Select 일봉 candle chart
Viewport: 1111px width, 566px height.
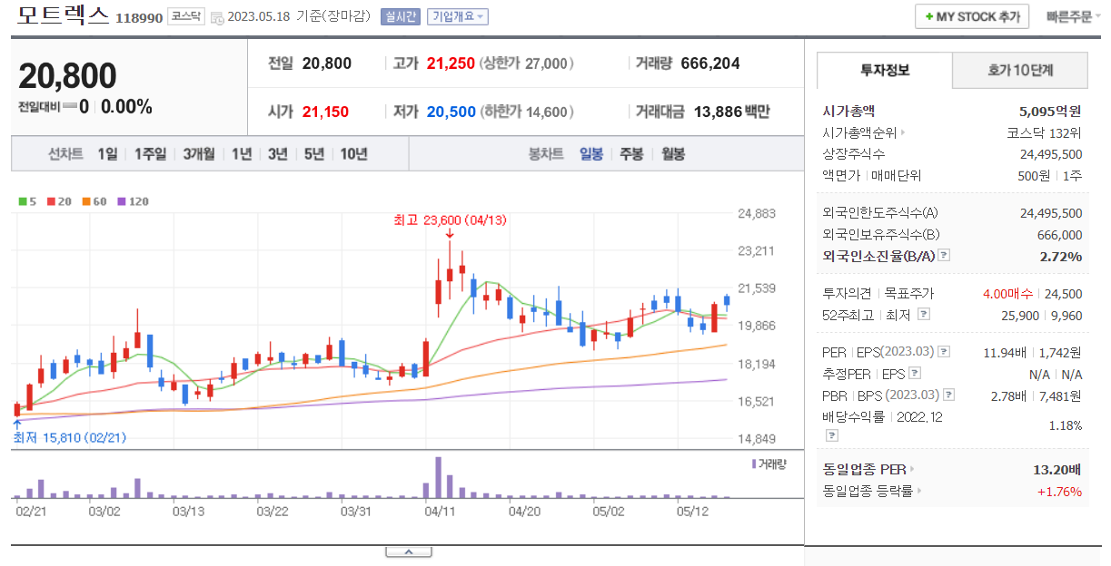591,154
